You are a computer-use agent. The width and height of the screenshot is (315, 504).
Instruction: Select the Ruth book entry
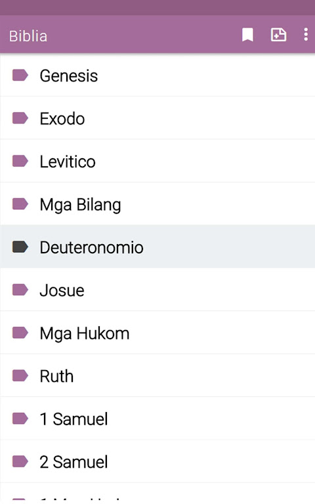(x=157, y=375)
